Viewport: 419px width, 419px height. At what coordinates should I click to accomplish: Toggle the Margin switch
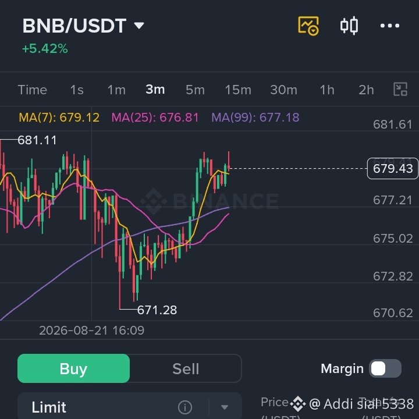[385, 368]
